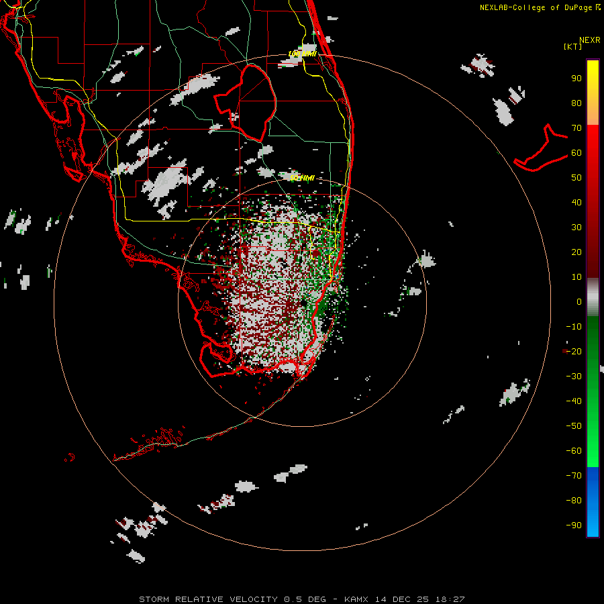Click the 0 value on velocity scale
The width and height of the screenshot is (604, 604).
pyautogui.click(x=579, y=301)
